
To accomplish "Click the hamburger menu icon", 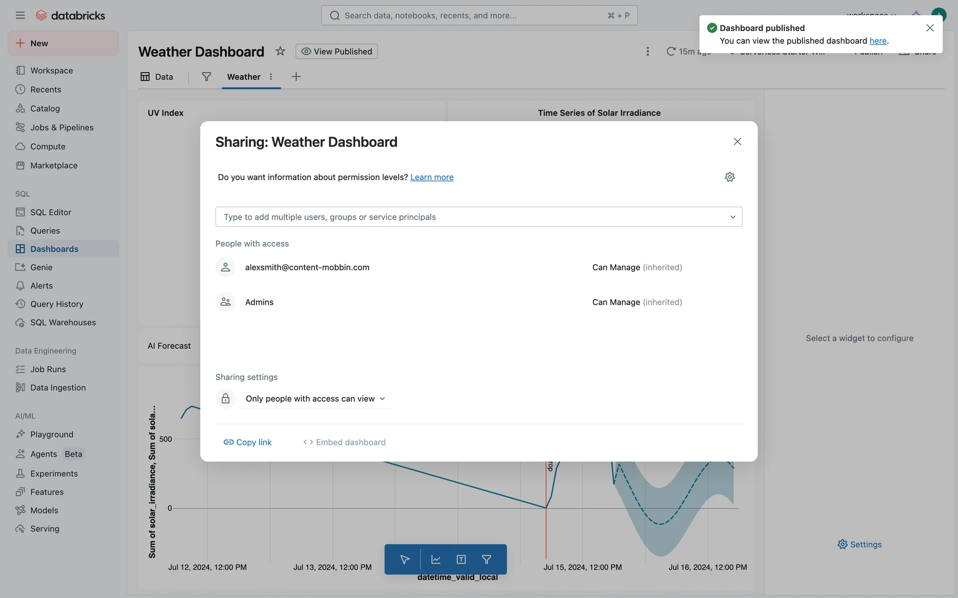I will point(20,15).
